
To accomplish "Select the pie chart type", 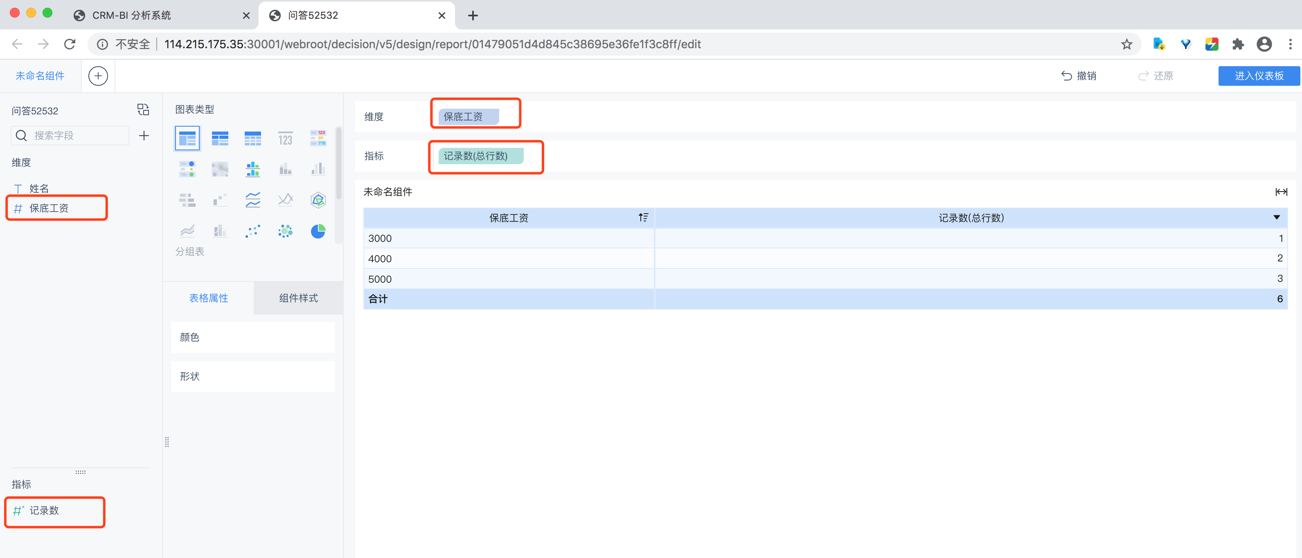I will coord(318,231).
